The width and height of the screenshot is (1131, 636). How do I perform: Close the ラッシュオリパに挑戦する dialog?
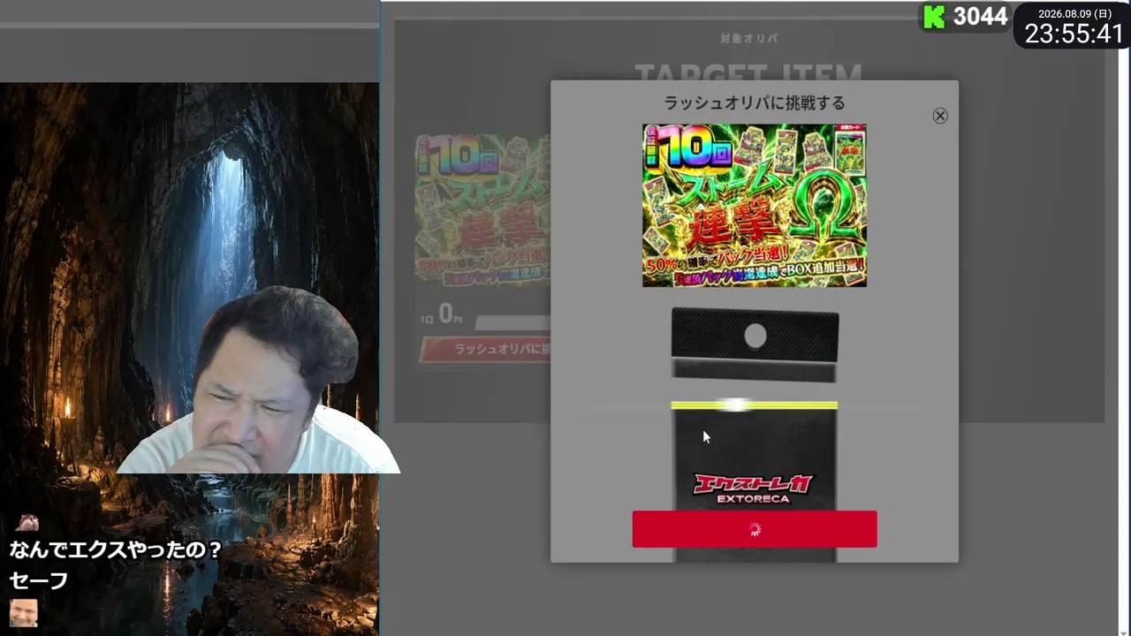(x=940, y=116)
